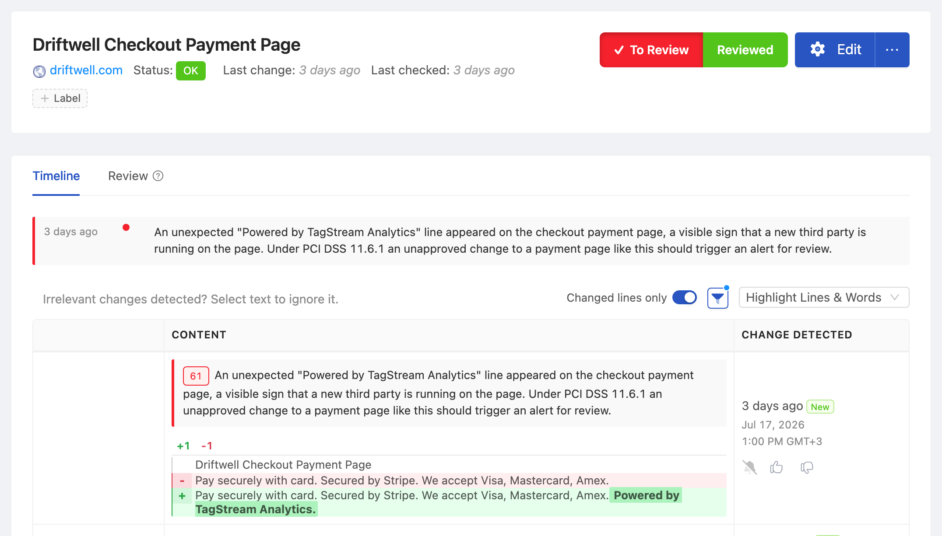Give thumbs down to the change
The height and width of the screenshot is (536, 942).
point(807,467)
